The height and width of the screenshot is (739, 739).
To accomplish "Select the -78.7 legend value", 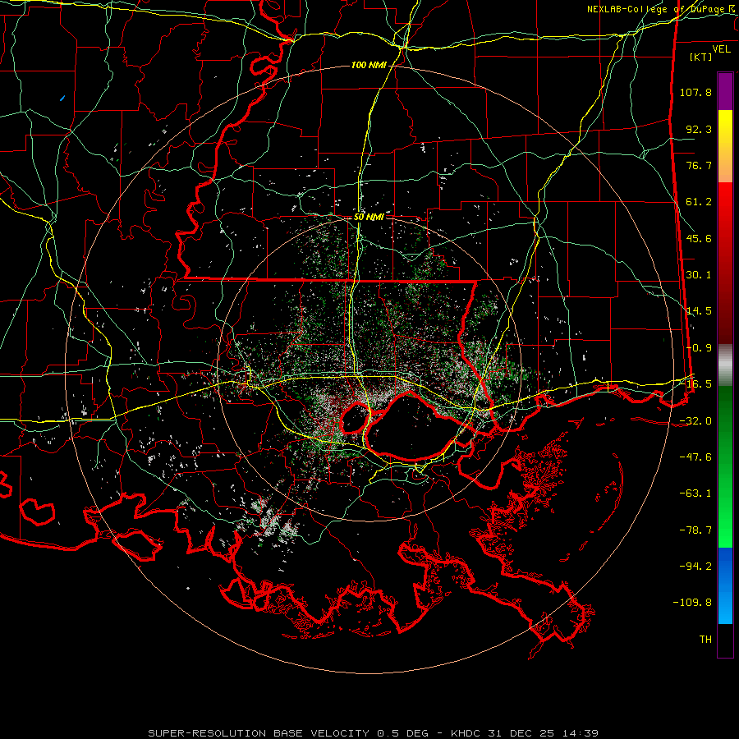I will [x=695, y=530].
